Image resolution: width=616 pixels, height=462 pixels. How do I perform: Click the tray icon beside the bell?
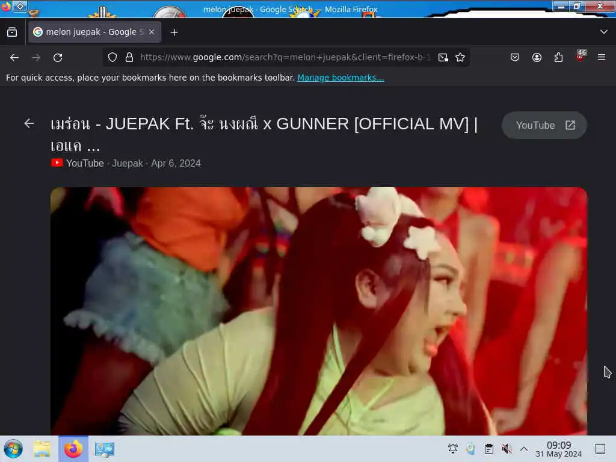470,448
